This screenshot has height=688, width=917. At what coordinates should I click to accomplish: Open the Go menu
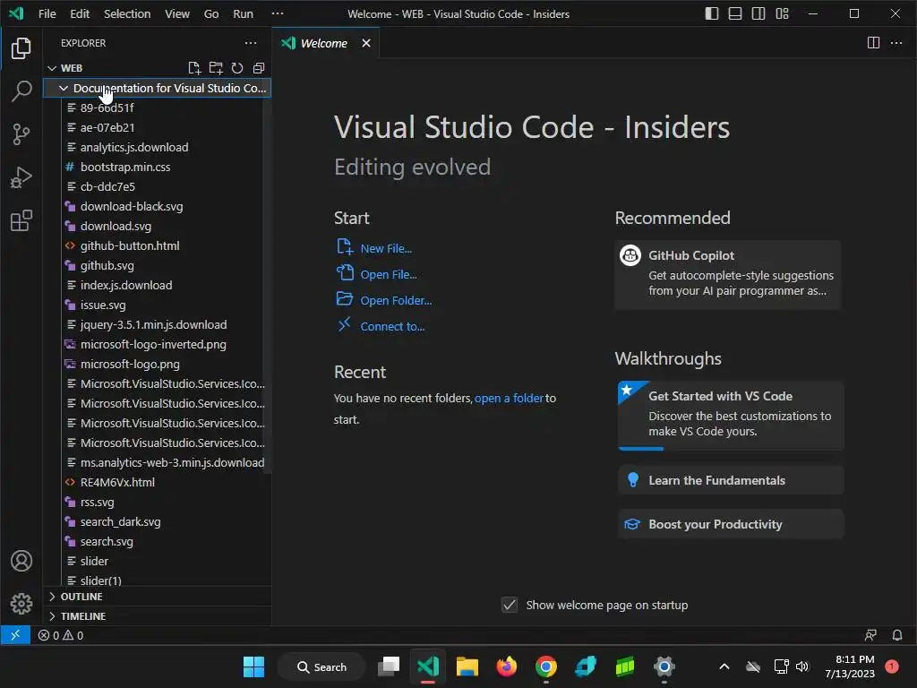[x=211, y=13]
